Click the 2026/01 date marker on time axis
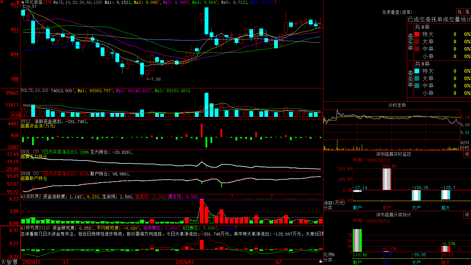Viewport: 471px width, 265px height. point(185,262)
